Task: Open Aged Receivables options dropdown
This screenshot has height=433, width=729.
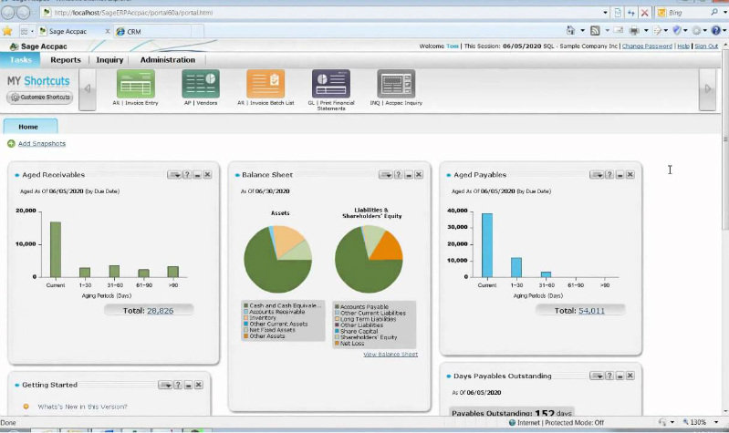Action: [174, 175]
